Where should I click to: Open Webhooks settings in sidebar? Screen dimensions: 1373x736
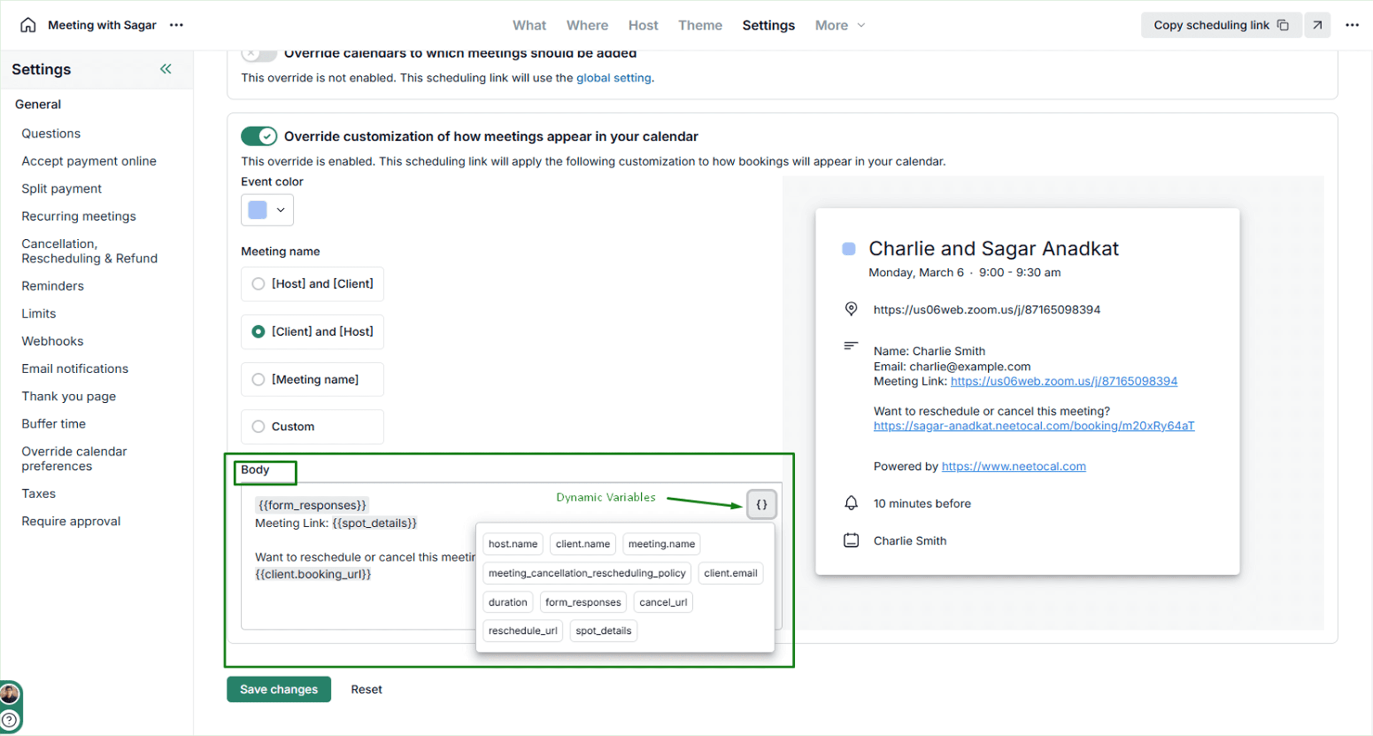(52, 341)
